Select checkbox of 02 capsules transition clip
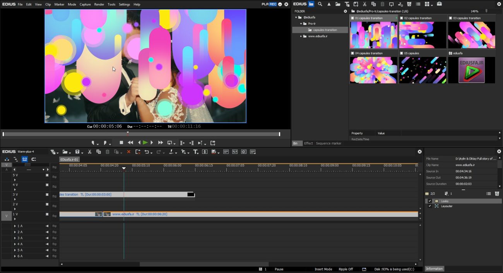This screenshot has width=503, height=273. 402,18
